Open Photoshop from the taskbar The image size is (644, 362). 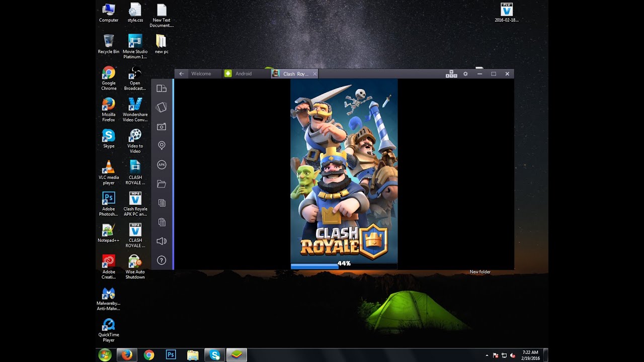click(x=171, y=355)
